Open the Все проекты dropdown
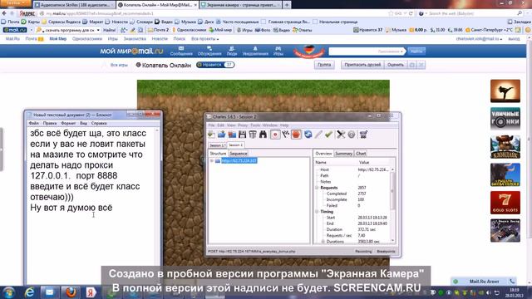 (205, 39)
